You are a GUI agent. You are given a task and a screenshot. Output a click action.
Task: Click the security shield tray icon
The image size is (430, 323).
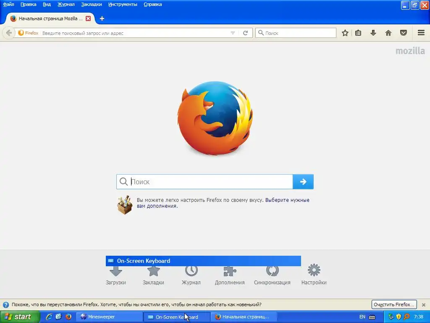point(399,317)
